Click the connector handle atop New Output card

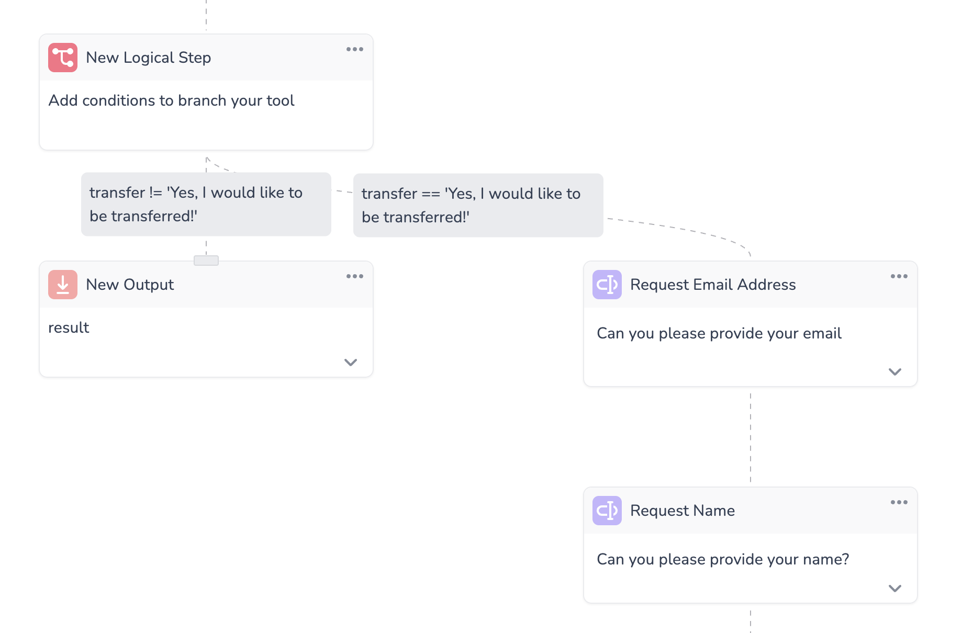(206, 261)
